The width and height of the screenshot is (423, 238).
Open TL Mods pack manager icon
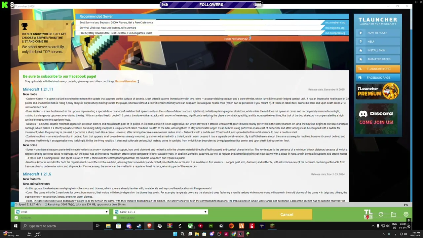(x=368, y=214)
